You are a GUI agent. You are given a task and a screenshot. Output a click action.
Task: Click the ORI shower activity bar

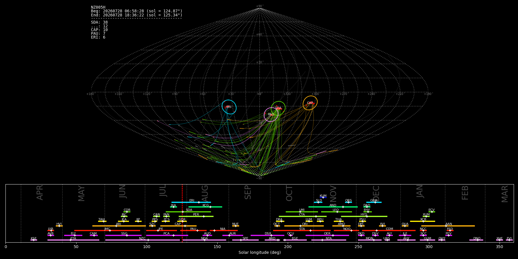point(304,226)
